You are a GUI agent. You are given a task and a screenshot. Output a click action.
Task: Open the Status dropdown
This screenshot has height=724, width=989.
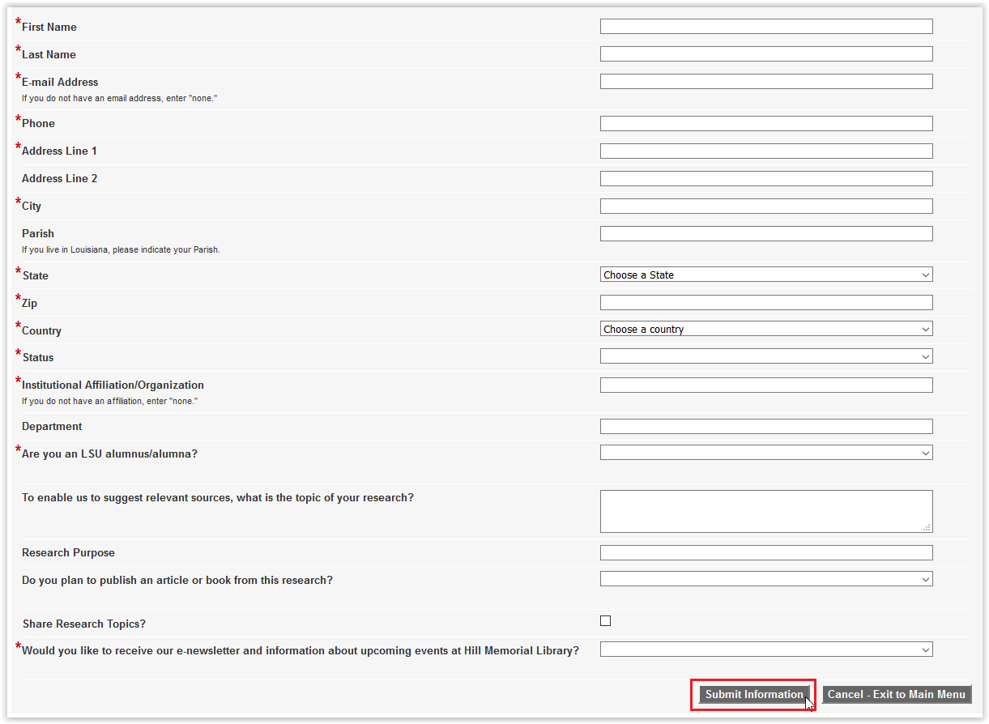click(765, 356)
